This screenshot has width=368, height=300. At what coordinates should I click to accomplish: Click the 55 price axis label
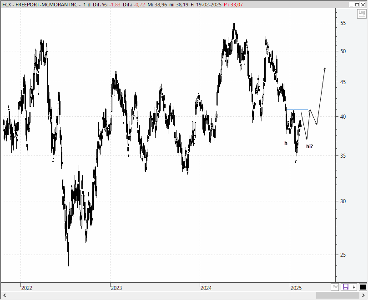click(343, 23)
